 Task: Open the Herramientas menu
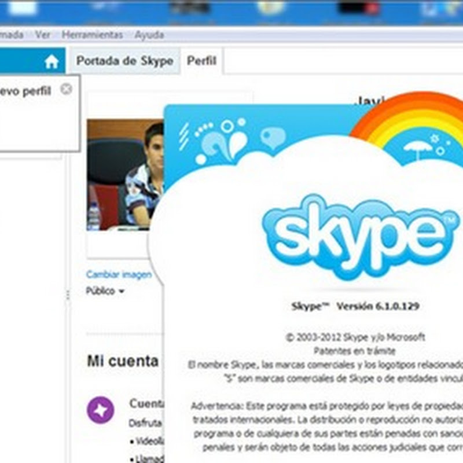click(x=92, y=35)
